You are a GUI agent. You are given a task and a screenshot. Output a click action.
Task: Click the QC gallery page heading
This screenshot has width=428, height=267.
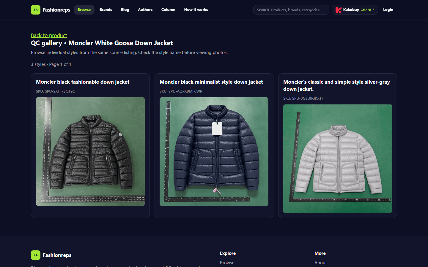(x=102, y=43)
